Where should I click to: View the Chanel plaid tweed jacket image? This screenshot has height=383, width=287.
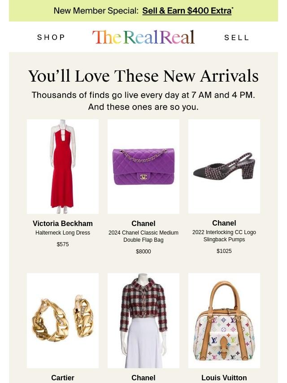pyautogui.click(x=143, y=321)
